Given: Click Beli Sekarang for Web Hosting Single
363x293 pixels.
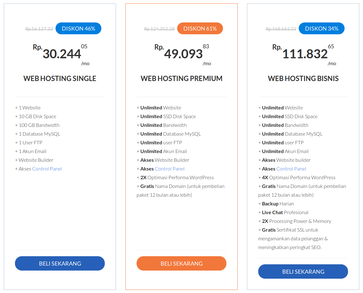Looking at the screenshot, I should pos(60,263).
